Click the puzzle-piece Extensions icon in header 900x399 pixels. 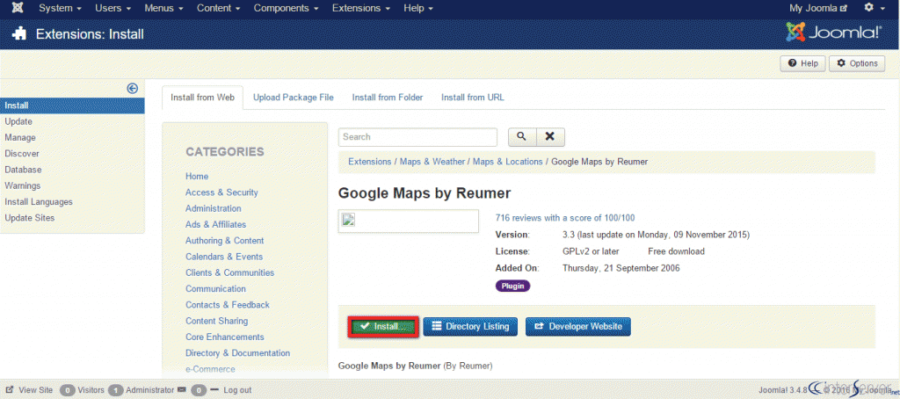click(18, 34)
